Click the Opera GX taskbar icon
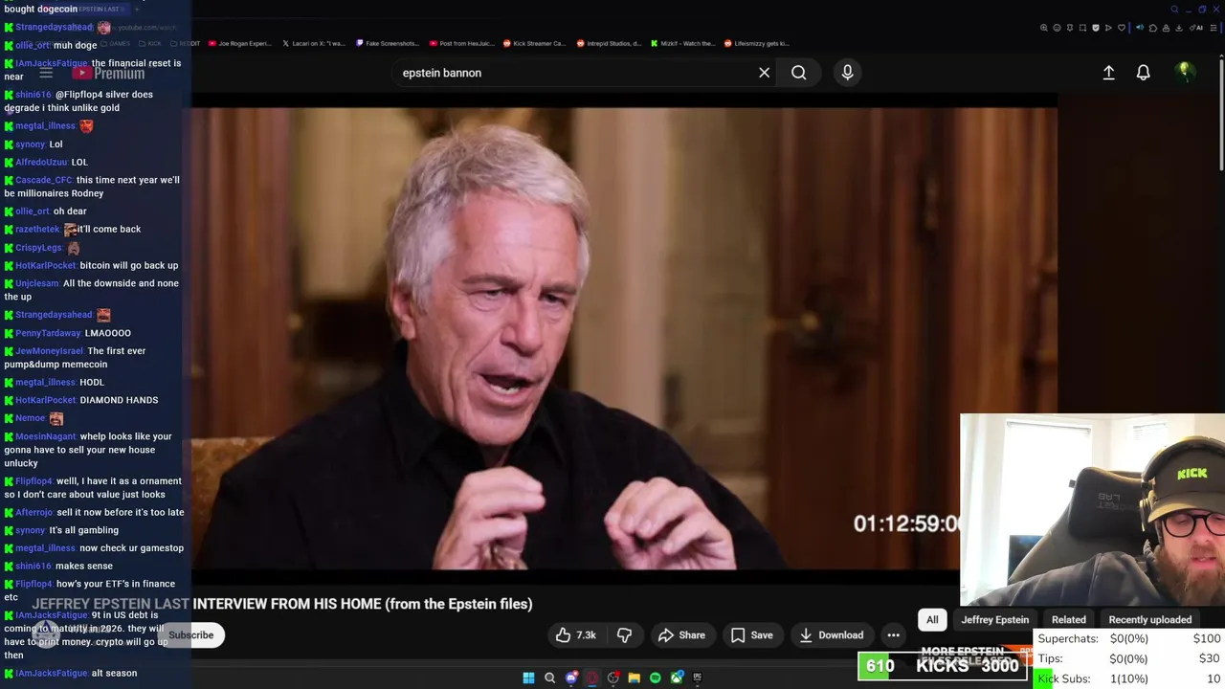The height and width of the screenshot is (689, 1225). [x=592, y=678]
